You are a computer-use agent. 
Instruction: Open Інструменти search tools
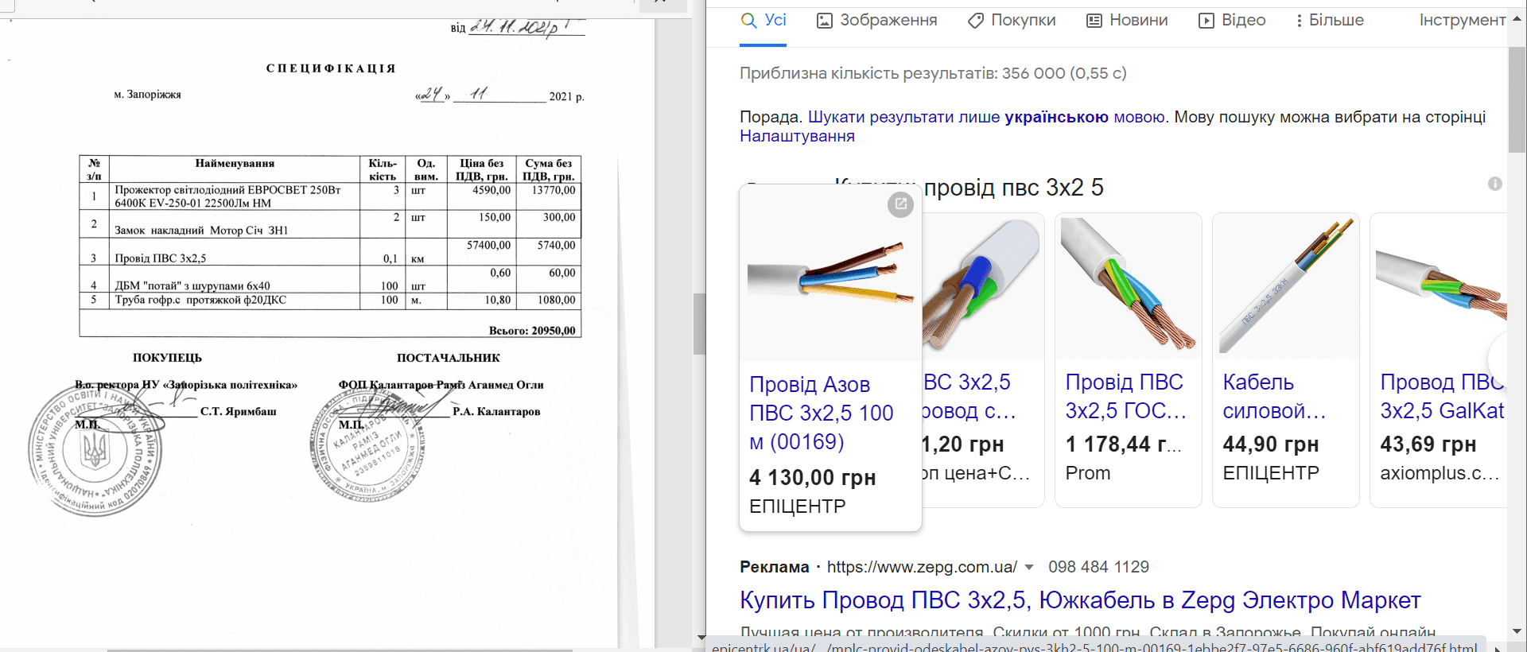click(x=1462, y=21)
